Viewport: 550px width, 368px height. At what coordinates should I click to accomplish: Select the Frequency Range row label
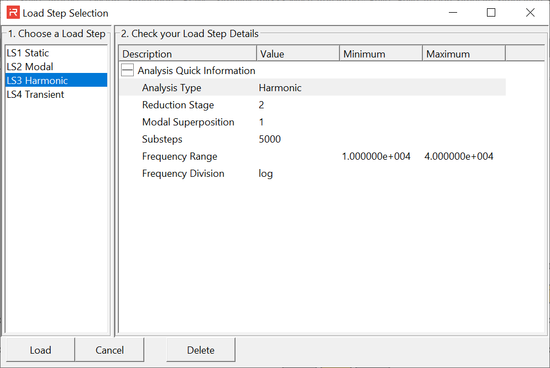180,156
